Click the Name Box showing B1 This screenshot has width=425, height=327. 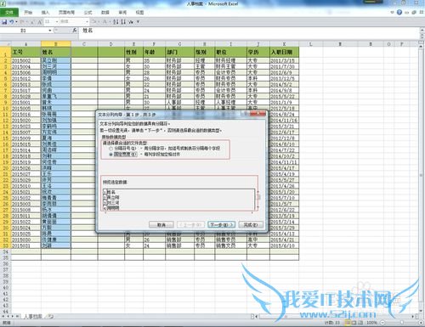tap(24, 31)
